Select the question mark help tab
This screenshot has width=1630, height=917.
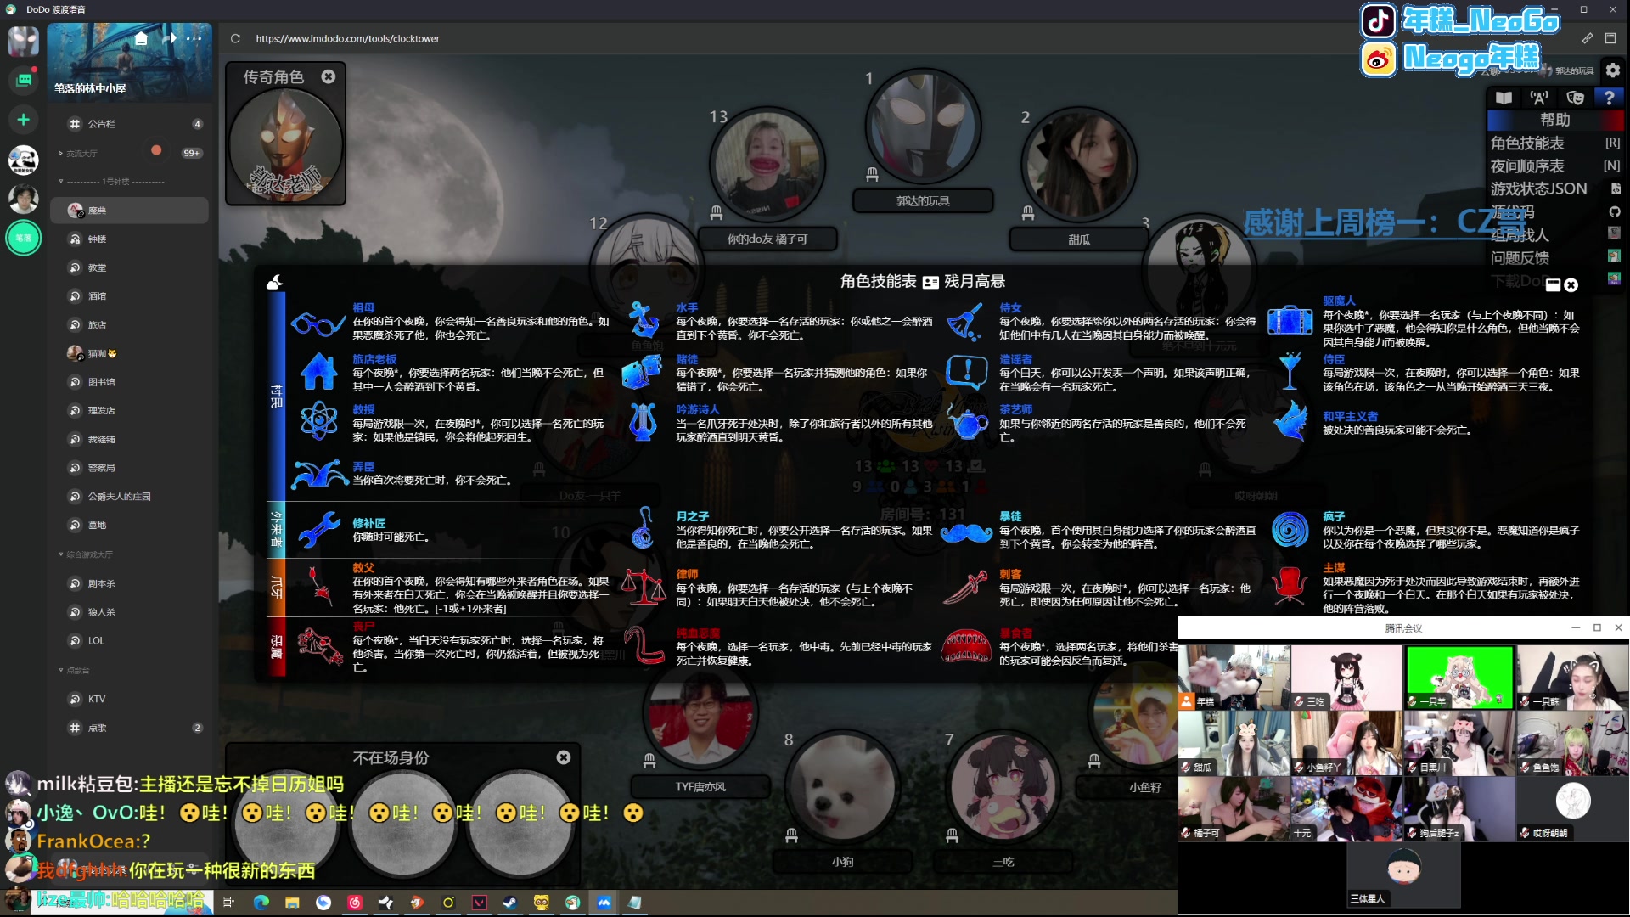pyautogui.click(x=1609, y=98)
